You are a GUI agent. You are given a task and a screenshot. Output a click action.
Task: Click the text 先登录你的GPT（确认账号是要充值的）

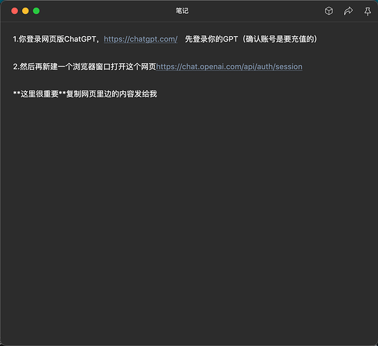pos(251,39)
